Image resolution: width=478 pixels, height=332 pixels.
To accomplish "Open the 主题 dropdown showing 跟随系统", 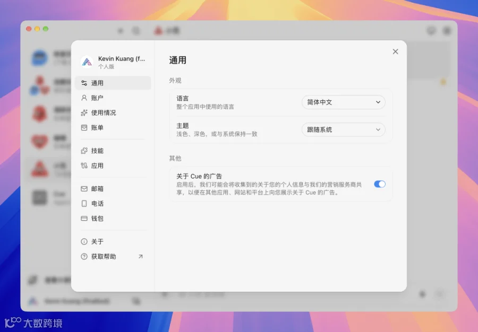I will [344, 129].
